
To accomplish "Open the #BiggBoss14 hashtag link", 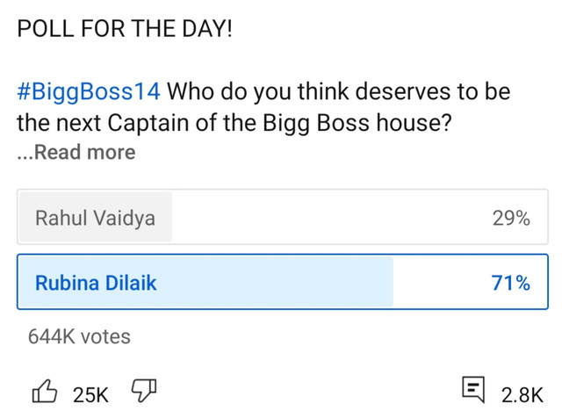I will 88,91.
